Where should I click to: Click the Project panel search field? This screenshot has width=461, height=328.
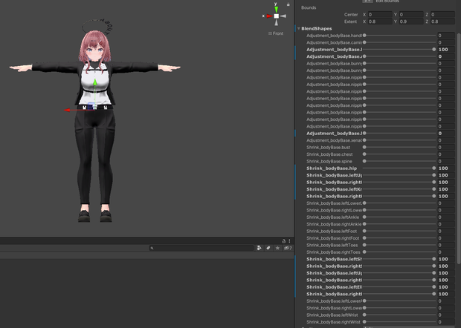(x=202, y=248)
